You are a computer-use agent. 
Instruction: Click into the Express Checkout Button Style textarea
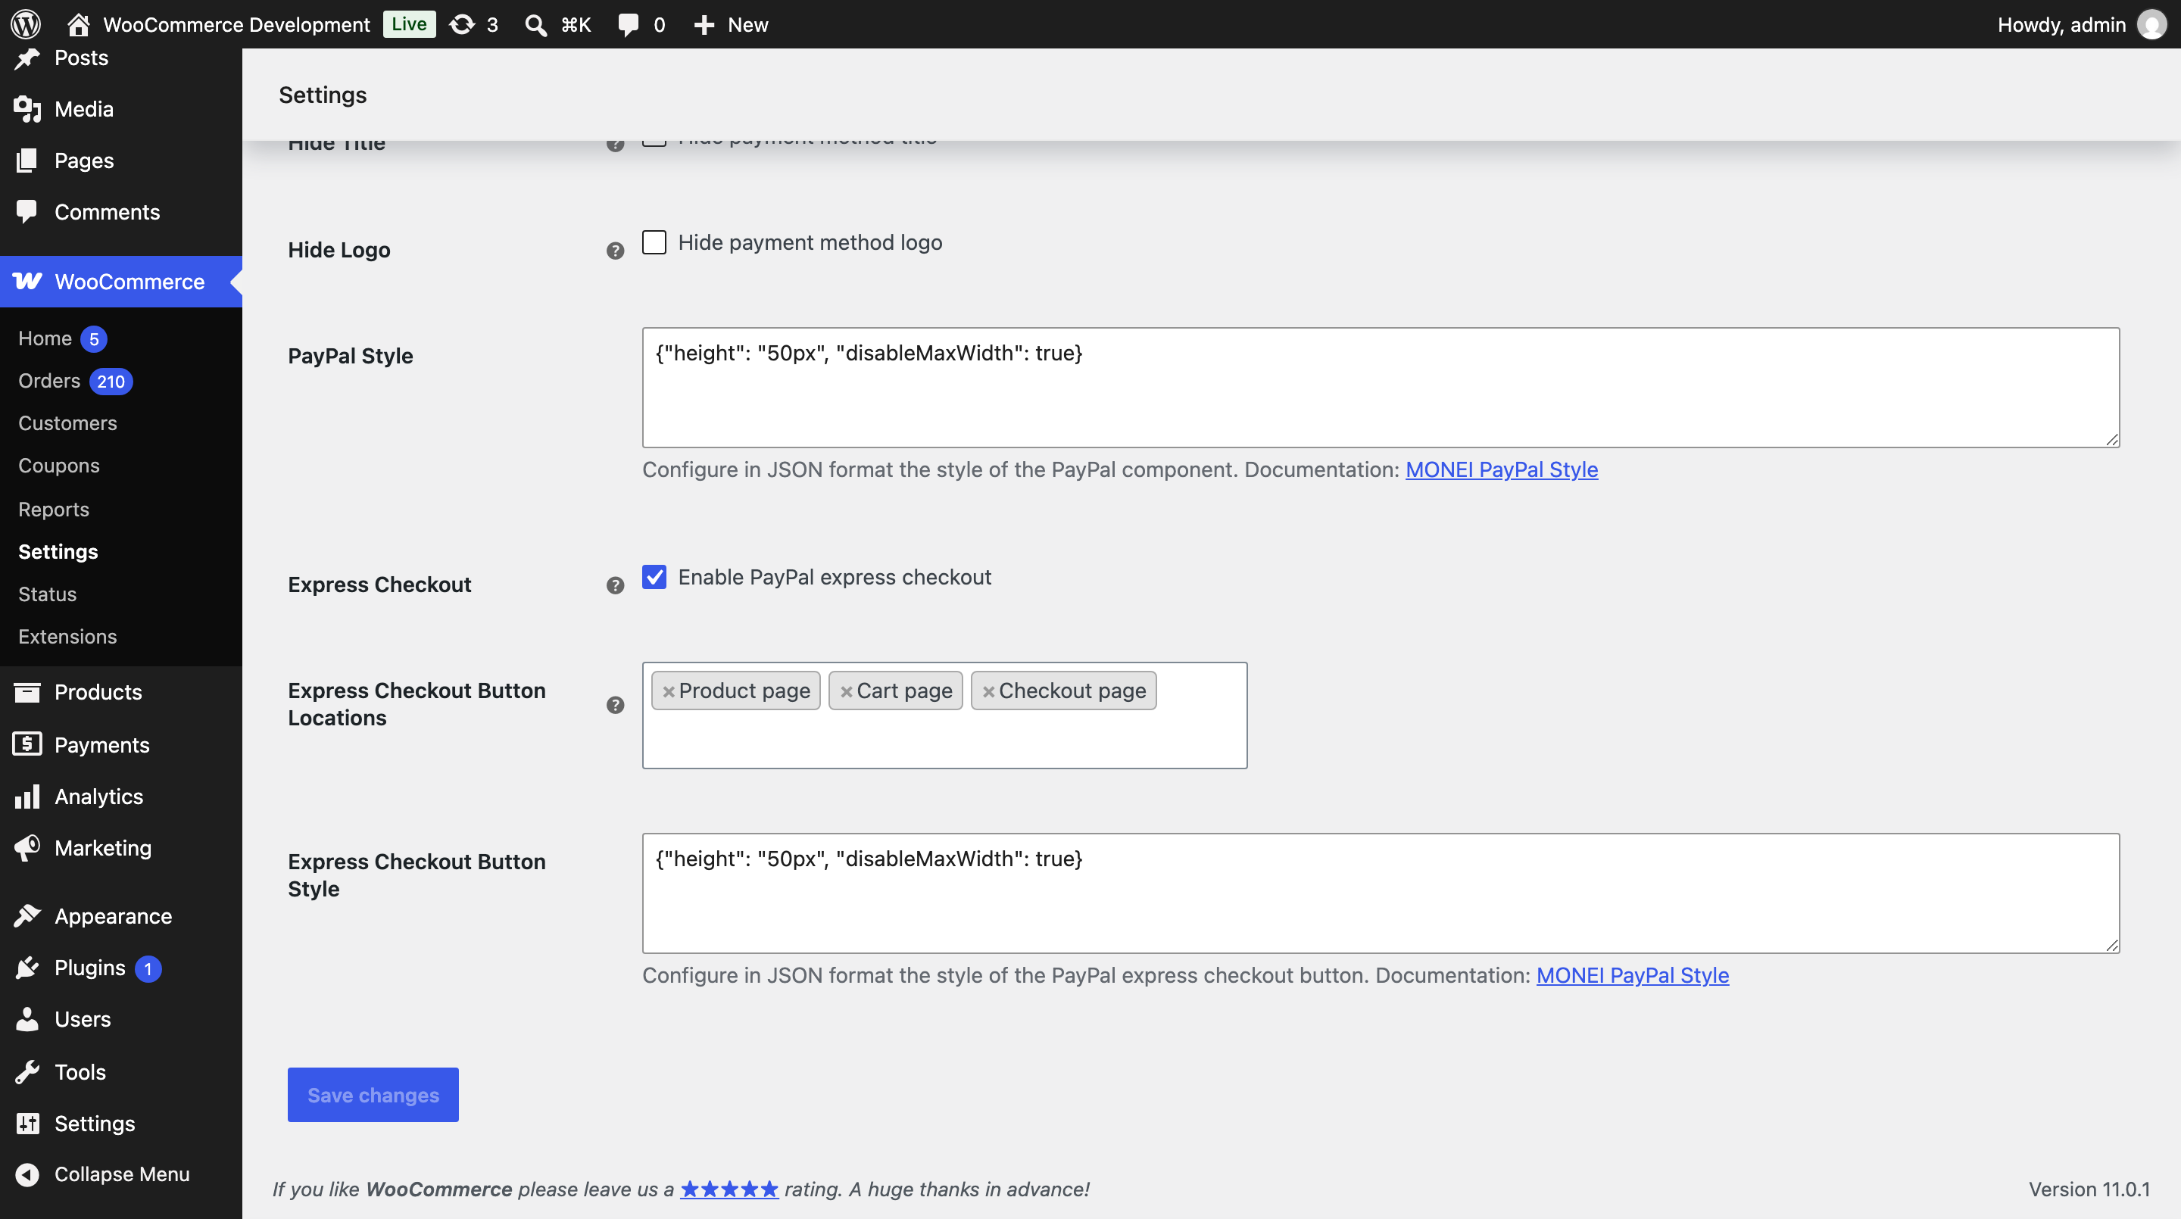[1381, 893]
